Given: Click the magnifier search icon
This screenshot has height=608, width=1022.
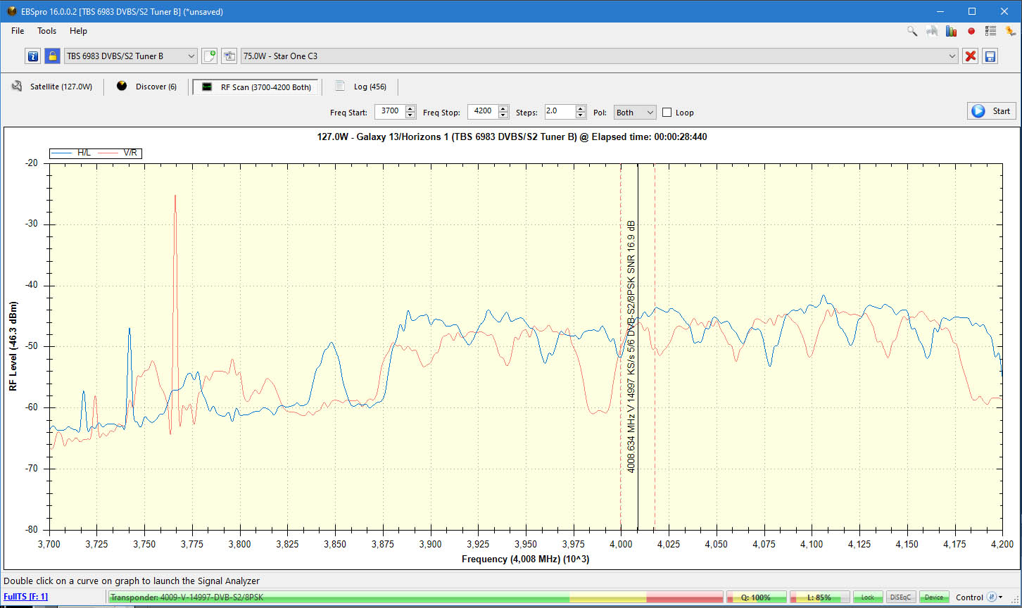Looking at the screenshot, I should pos(911,31).
